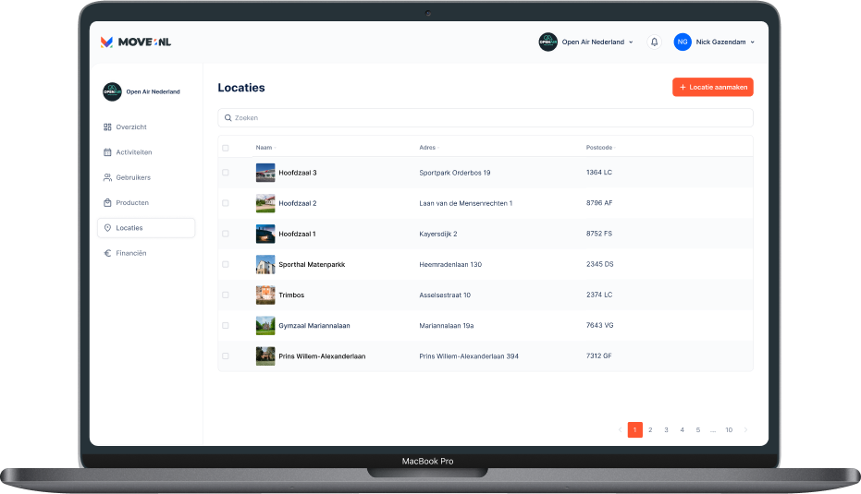The image size is (861, 494).
Task: Open the Nick Gazendam account menu
Action: point(725,42)
